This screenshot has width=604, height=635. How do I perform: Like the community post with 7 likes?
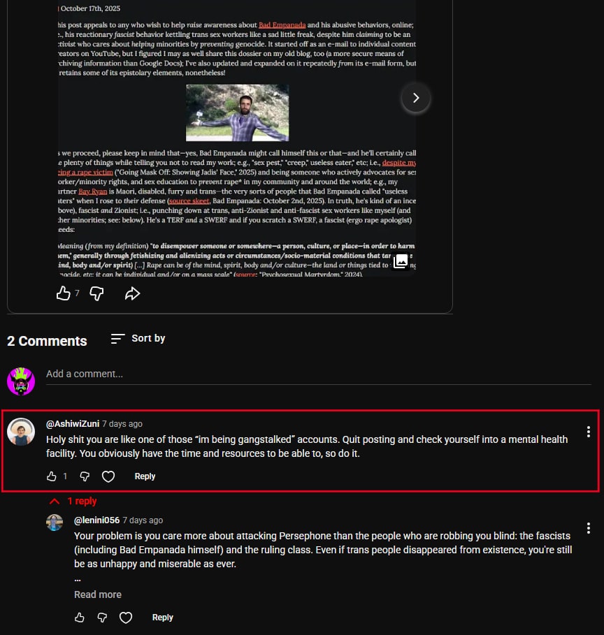[63, 293]
